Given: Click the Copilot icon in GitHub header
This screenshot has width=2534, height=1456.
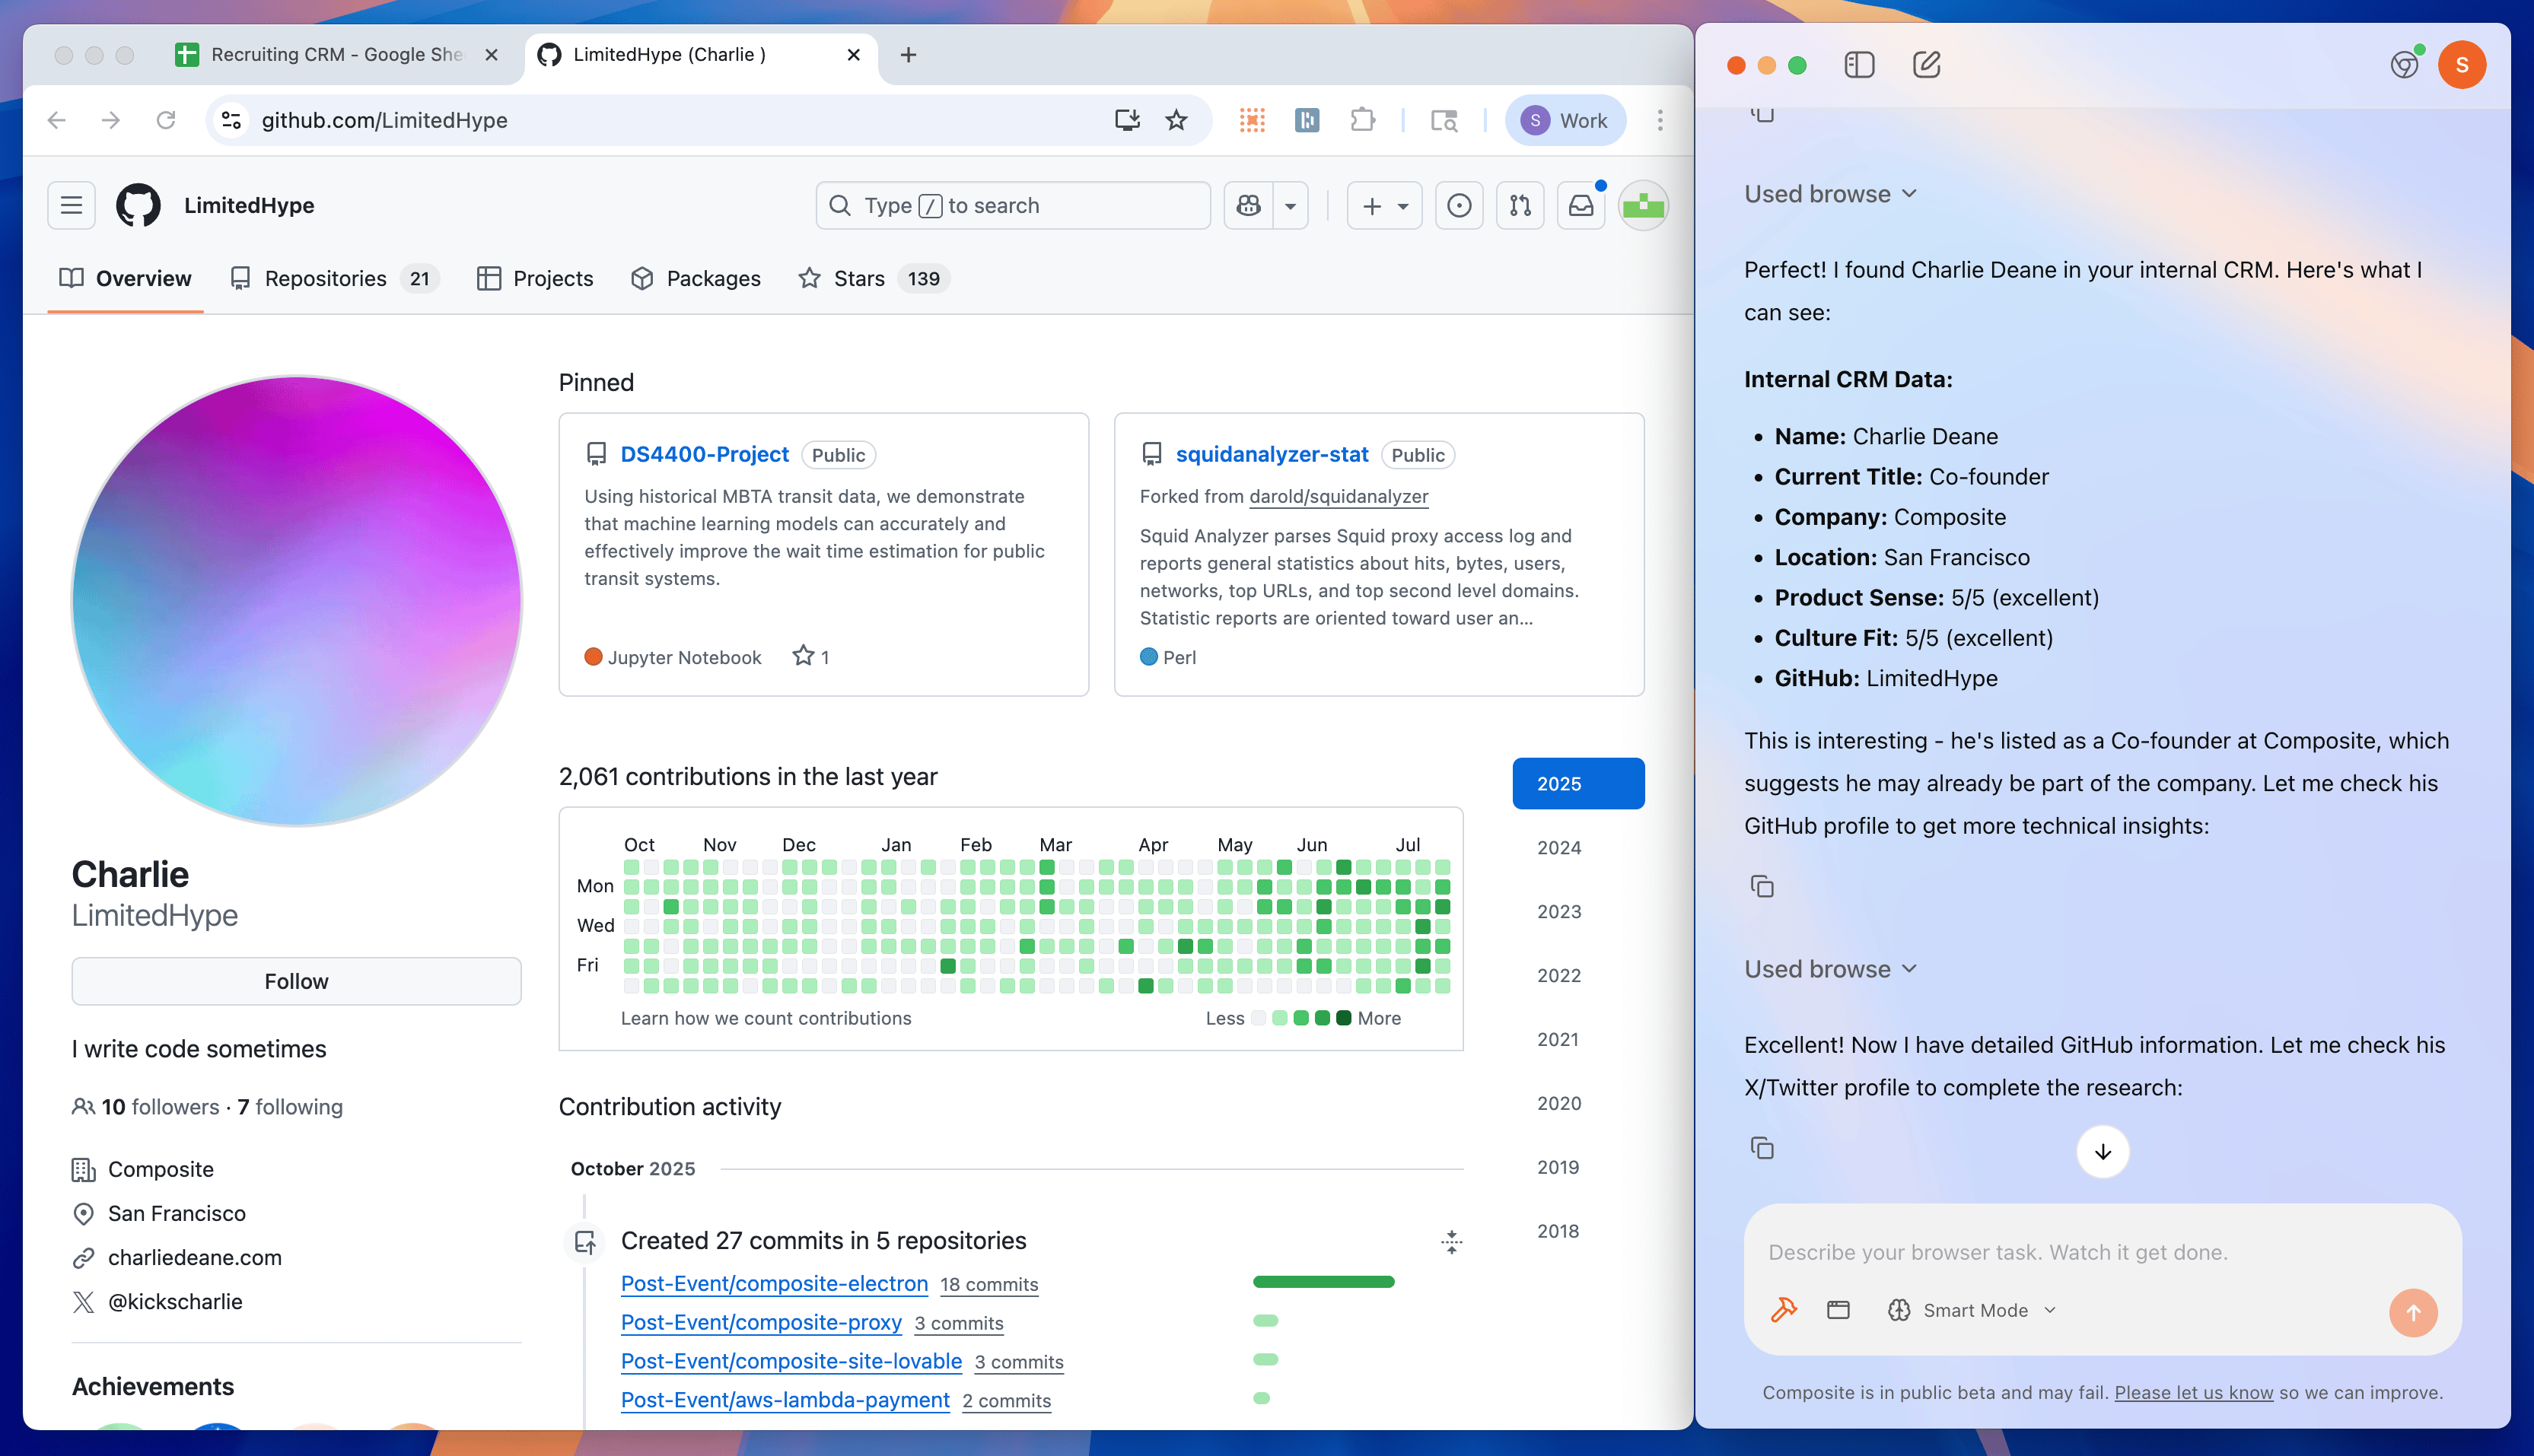Looking at the screenshot, I should click(1248, 205).
